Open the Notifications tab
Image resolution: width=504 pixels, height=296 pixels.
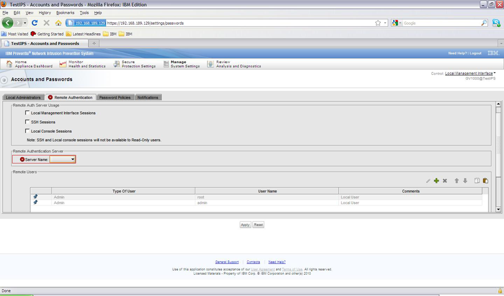pos(148,97)
